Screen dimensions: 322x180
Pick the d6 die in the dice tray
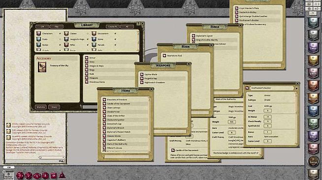(54, 176)
